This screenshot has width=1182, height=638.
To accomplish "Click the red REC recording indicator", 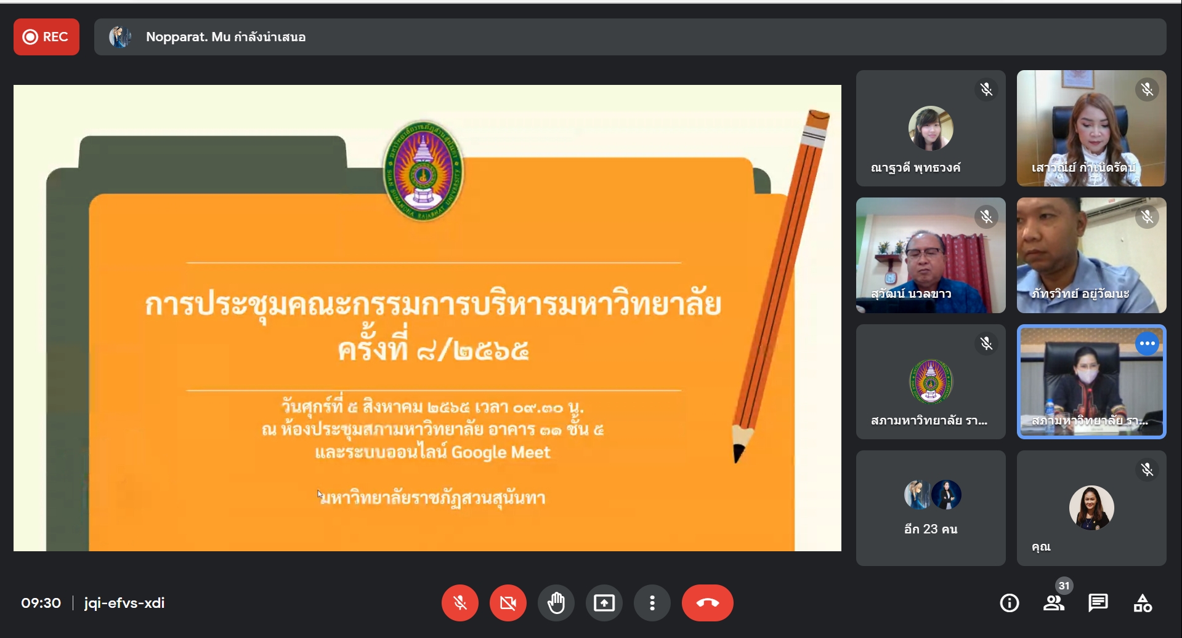I will point(46,37).
